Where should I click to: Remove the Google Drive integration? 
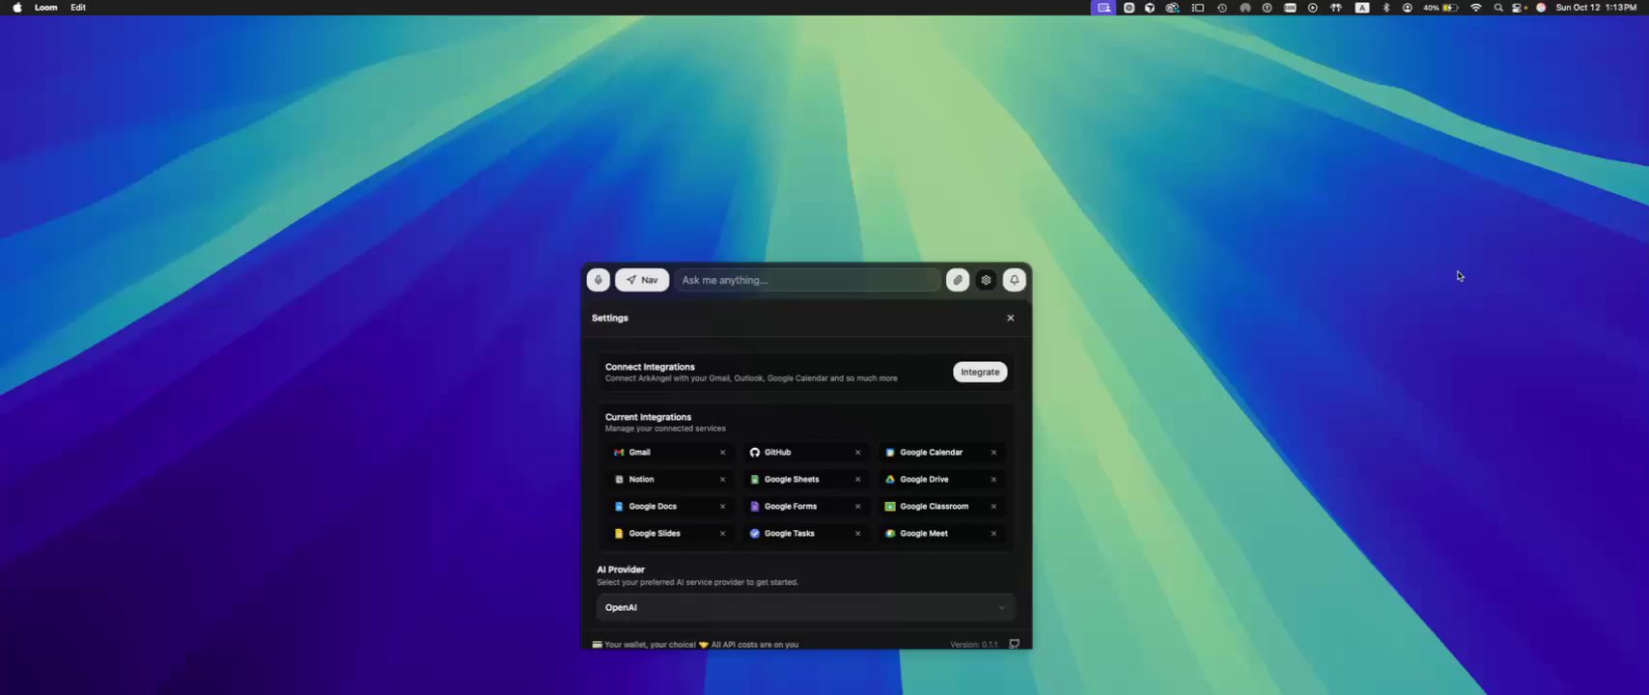click(993, 479)
